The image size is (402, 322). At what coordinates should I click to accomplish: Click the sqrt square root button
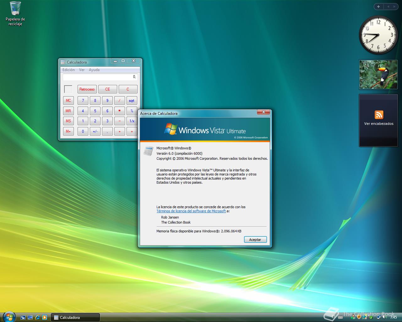[x=132, y=101]
